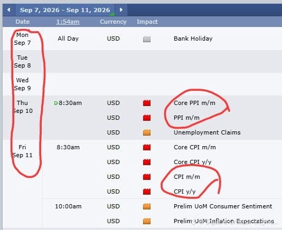Click orange impact icon for Unemployment Claims

click(147, 132)
